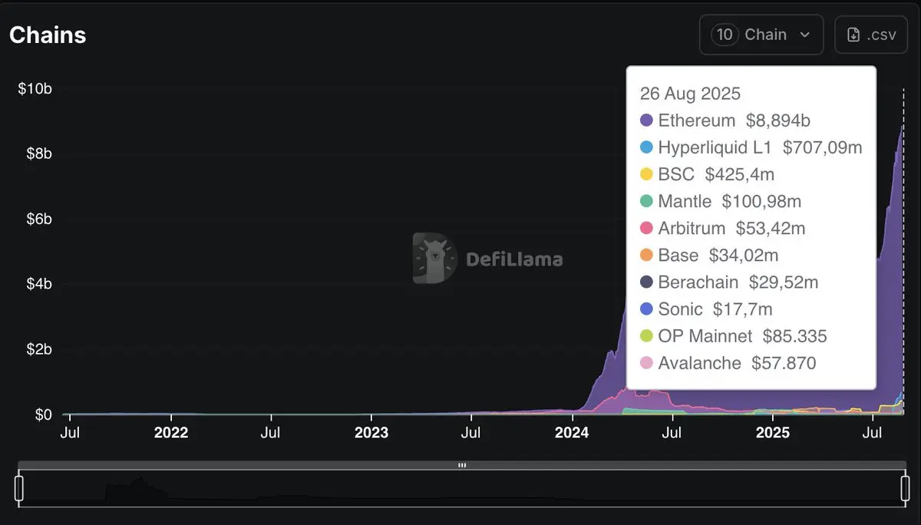Click the Avalanche light pink dot
This screenshot has width=921, height=525.
click(646, 363)
